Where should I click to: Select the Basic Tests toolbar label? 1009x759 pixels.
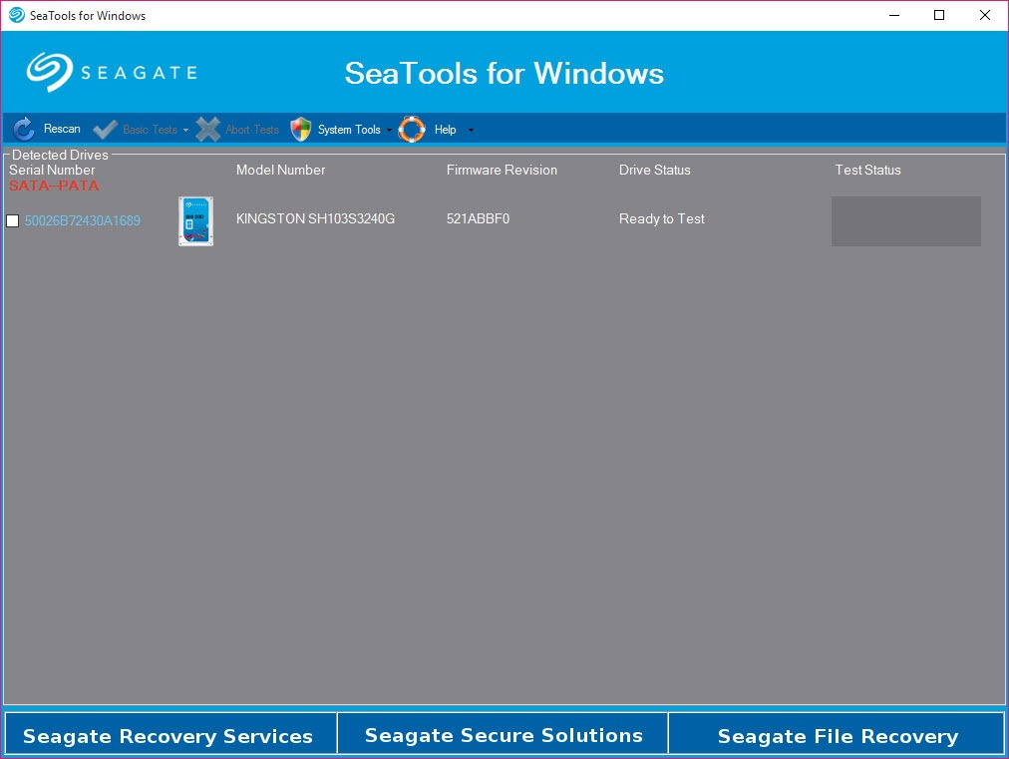[x=150, y=130]
